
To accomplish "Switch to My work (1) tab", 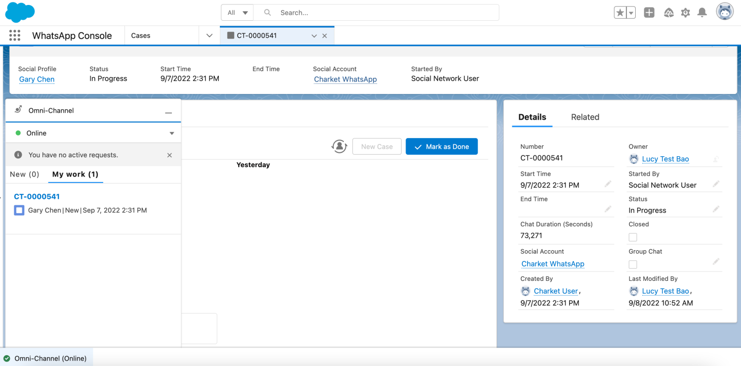I will [75, 174].
